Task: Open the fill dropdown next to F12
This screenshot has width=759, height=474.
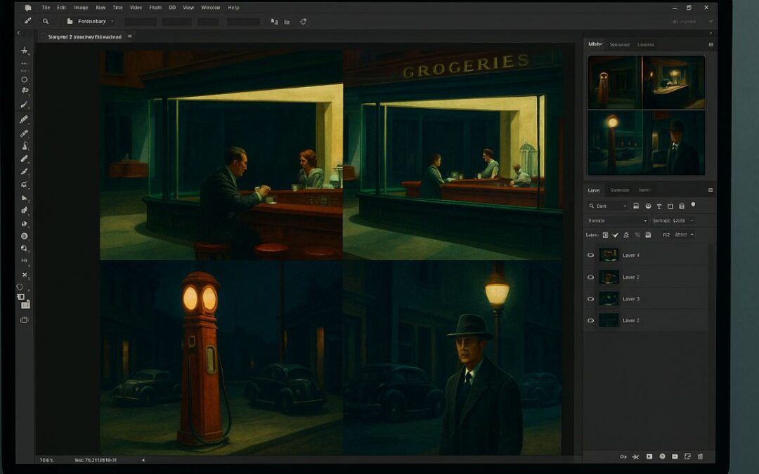Action: [692, 235]
